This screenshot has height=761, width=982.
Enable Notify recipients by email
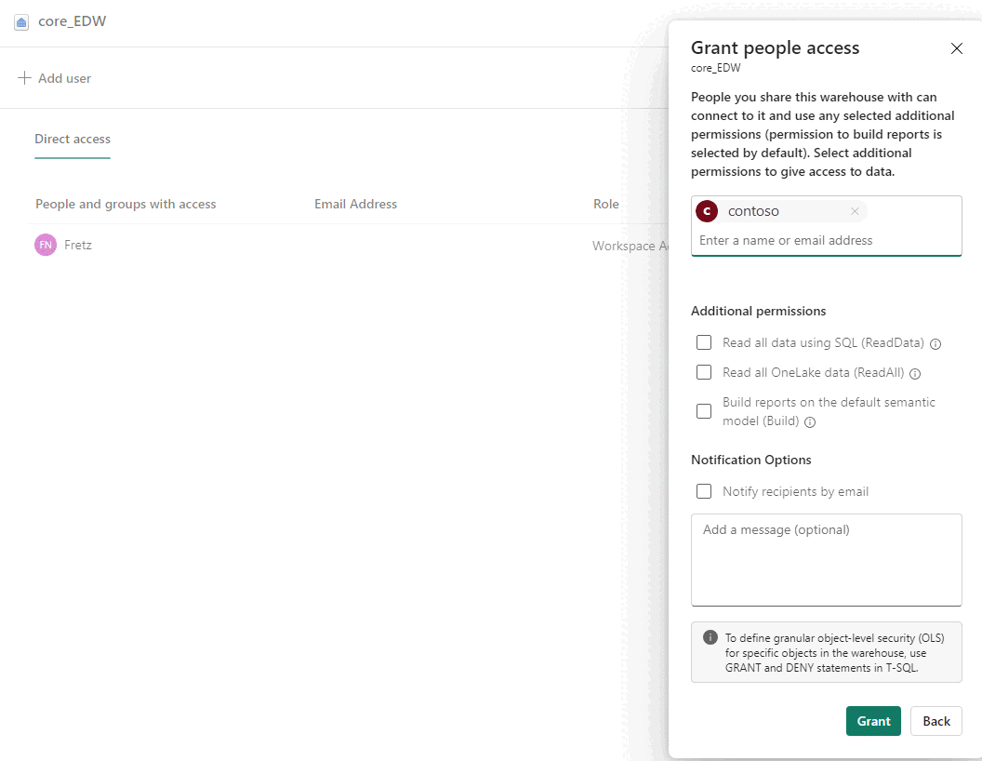coord(704,491)
